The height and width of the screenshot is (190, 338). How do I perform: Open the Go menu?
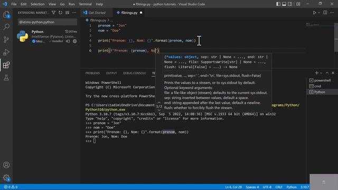[62, 4]
